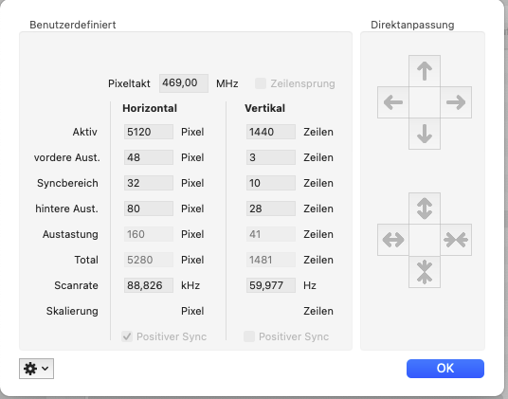Viewport: 508px width, 399px height.
Task: Click horizontal vordere Aust. field 48
Action: point(149,157)
